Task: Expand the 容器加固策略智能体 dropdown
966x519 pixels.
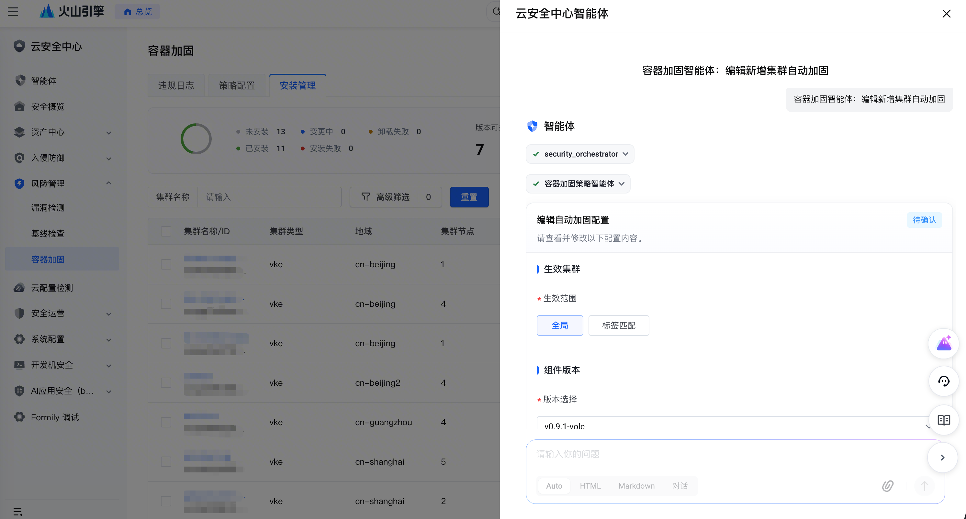Action: (578, 183)
